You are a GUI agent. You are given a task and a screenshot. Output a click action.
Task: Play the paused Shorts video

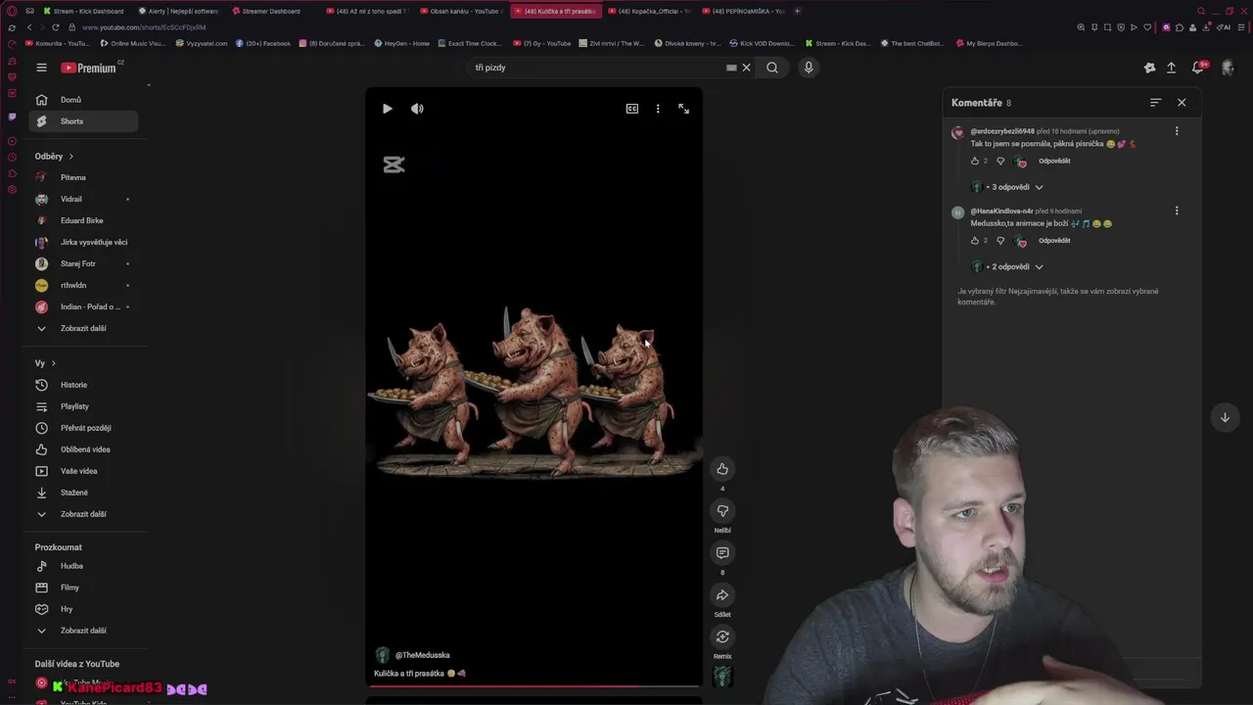click(387, 109)
